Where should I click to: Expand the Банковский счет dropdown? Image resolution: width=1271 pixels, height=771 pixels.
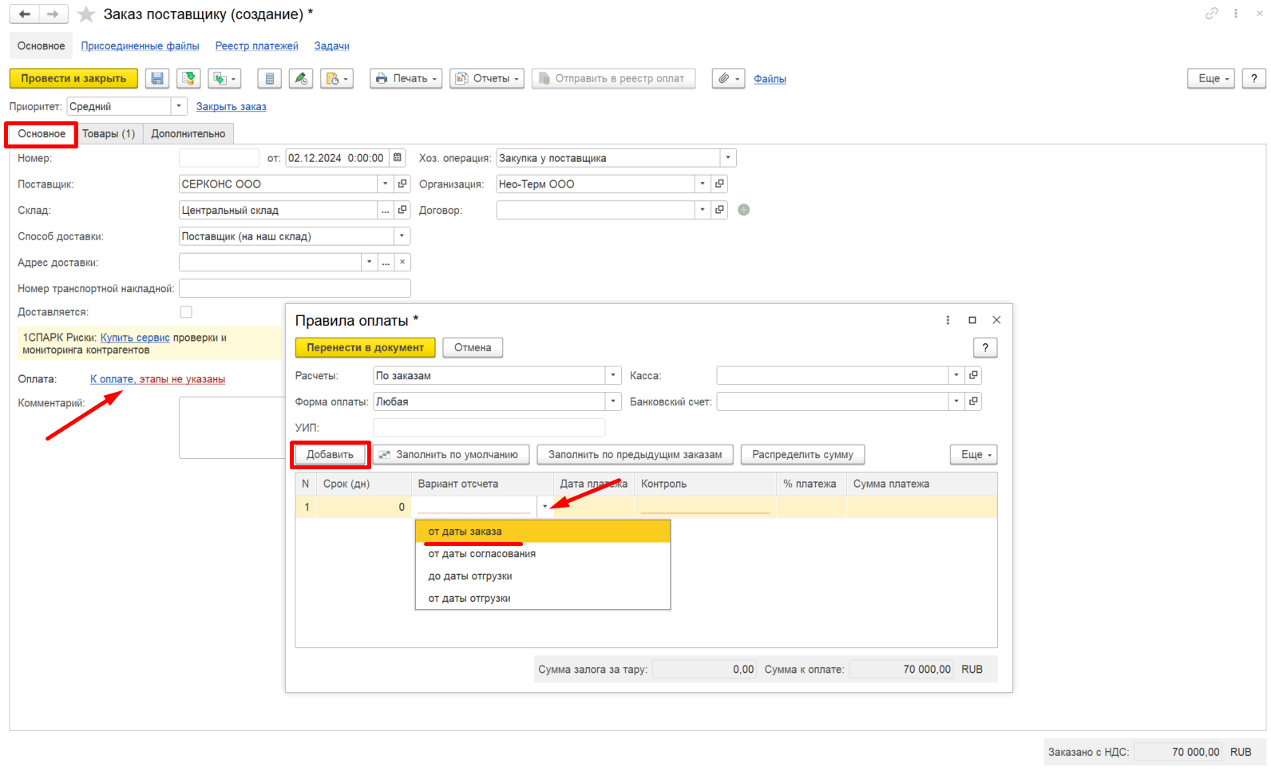[x=956, y=401]
